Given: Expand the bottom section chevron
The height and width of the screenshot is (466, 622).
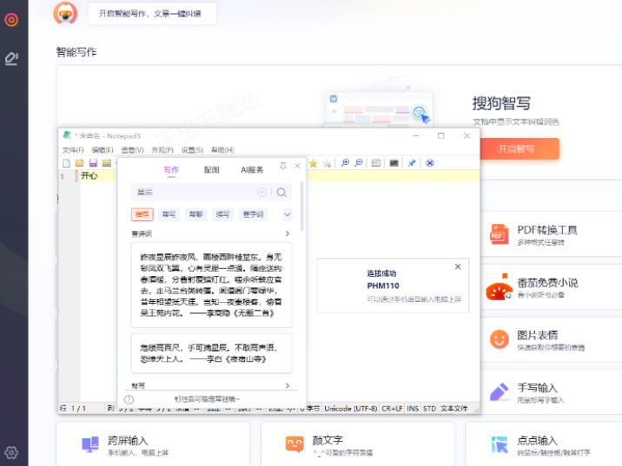Looking at the screenshot, I should (288, 385).
